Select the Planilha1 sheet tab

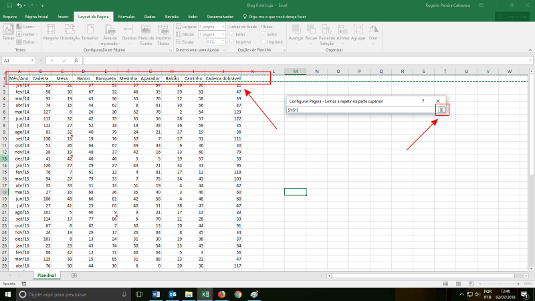[47, 275]
